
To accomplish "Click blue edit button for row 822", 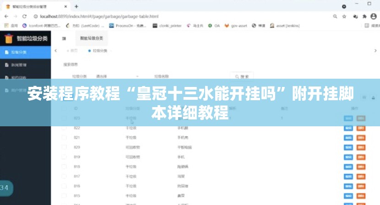I will [x=348, y=128].
